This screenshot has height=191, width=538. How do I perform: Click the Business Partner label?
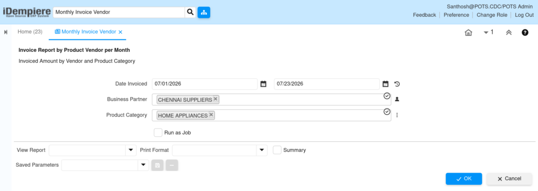pos(127,99)
